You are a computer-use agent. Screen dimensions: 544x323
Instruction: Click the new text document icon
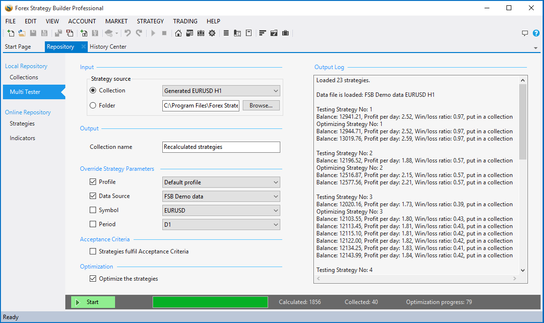coord(84,33)
